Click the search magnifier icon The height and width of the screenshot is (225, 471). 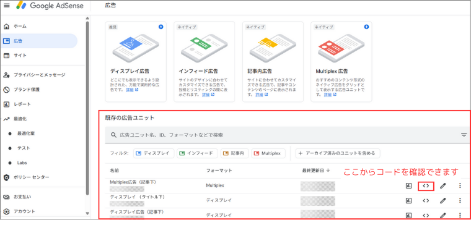[113, 135]
